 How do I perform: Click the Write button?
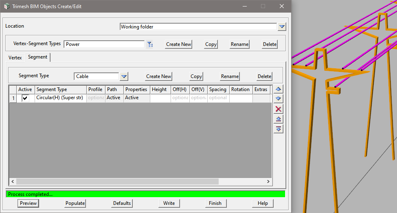(x=169, y=203)
